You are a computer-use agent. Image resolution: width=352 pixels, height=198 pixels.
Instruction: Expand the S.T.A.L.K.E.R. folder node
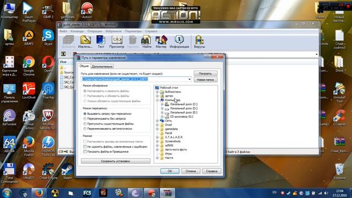[157, 137]
